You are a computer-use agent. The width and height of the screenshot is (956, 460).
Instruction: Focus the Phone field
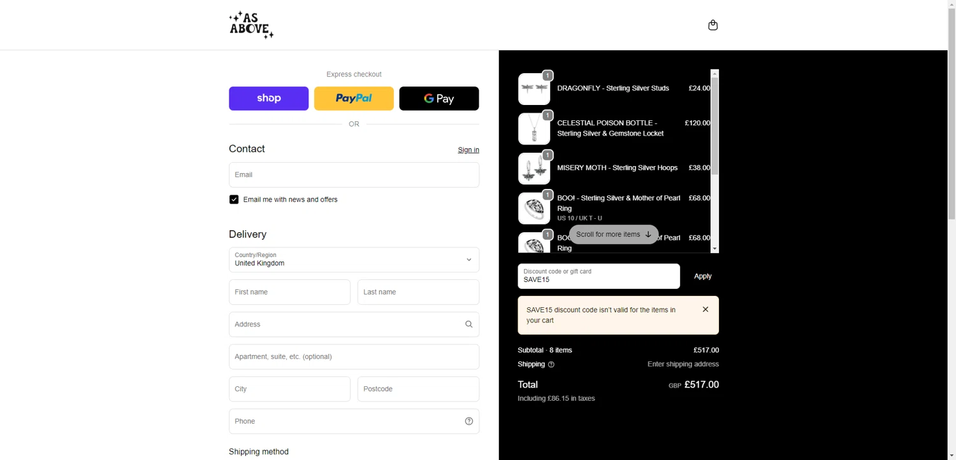point(354,421)
